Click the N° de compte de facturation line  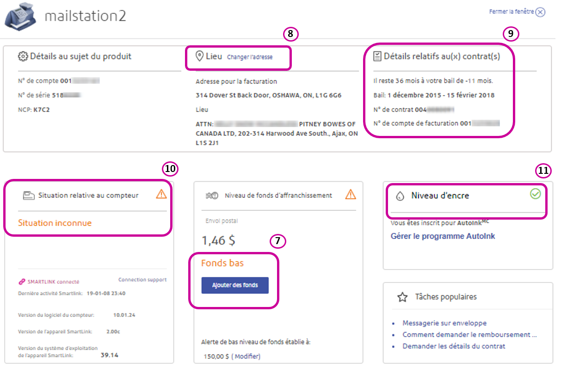(x=437, y=123)
